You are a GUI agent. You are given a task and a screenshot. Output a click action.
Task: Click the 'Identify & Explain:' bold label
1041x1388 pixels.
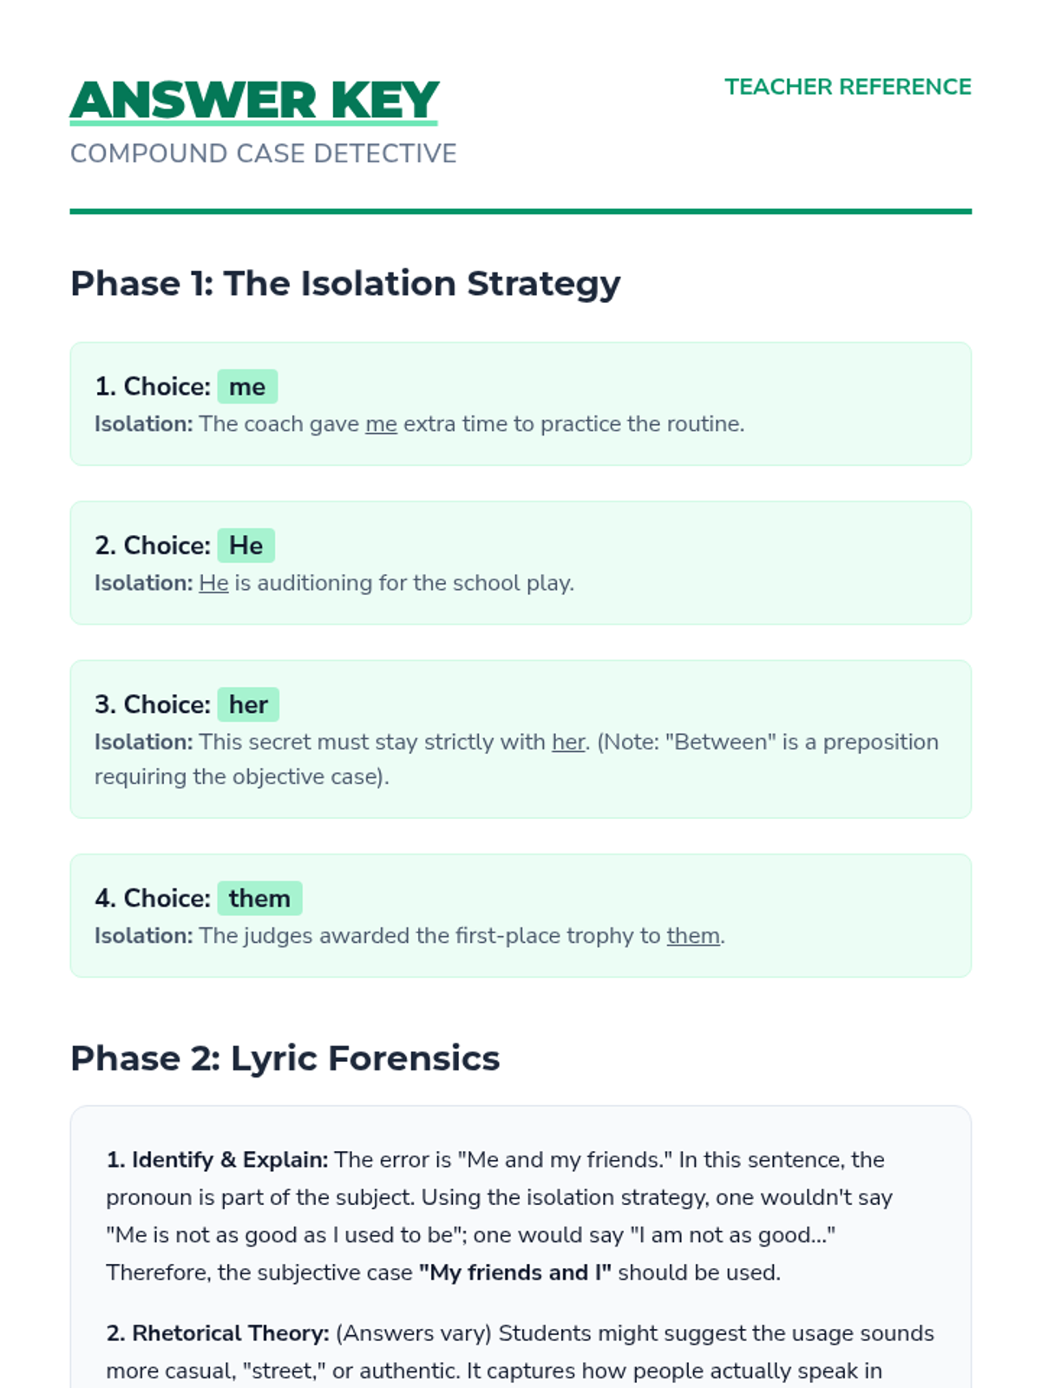pos(217,1160)
